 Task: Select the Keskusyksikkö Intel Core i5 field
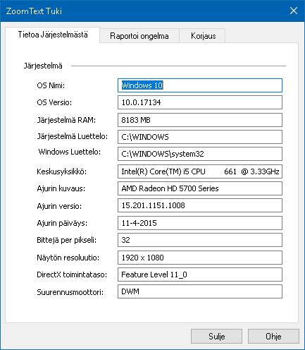pos(200,171)
